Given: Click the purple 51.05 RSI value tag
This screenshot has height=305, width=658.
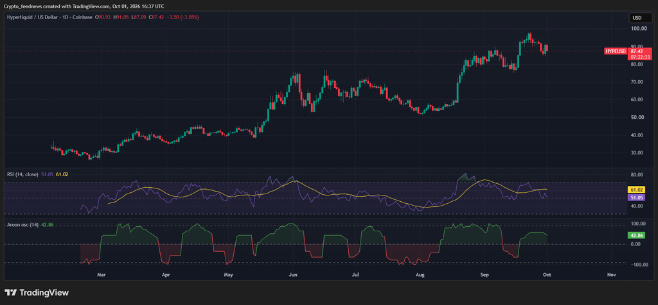Looking at the screenshot, I should [x=636, y=197].
